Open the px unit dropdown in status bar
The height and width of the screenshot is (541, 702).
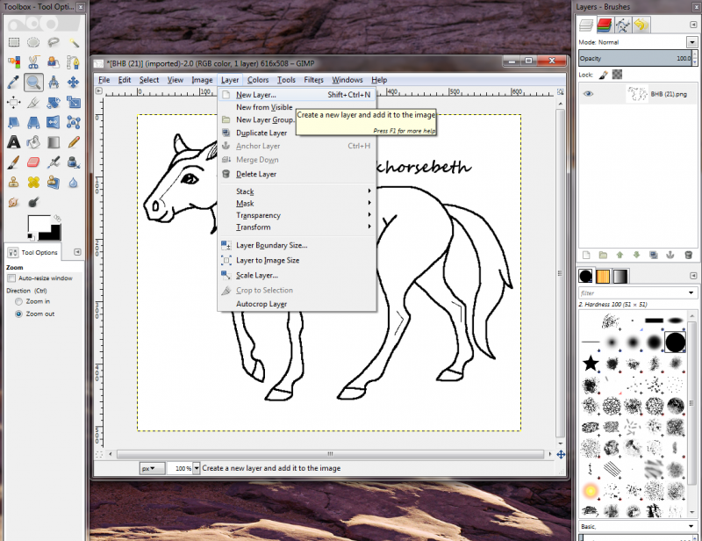pos(152,468)
